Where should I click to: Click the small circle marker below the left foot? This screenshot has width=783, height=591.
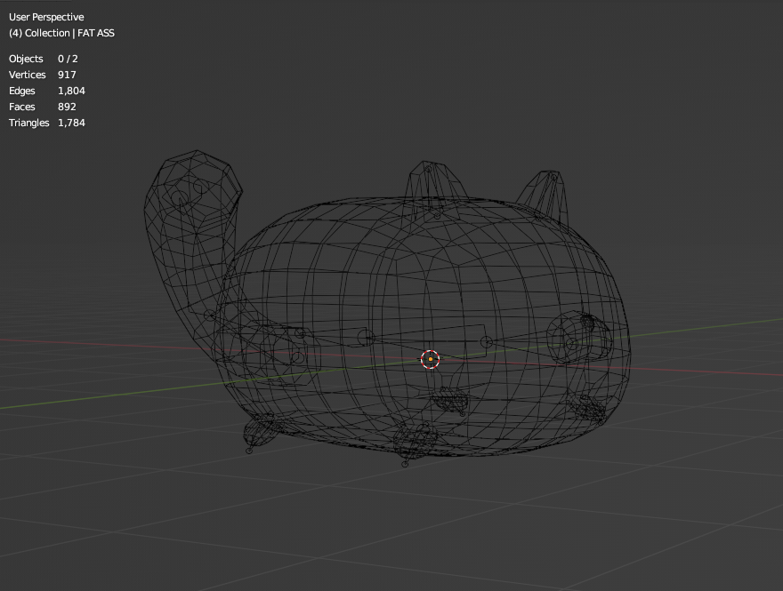pos(249,451)
